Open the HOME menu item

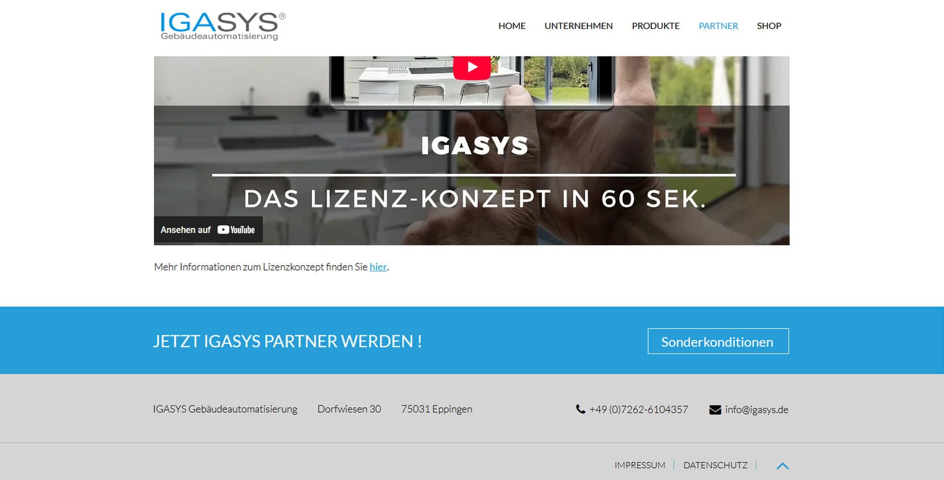point(512,26)
